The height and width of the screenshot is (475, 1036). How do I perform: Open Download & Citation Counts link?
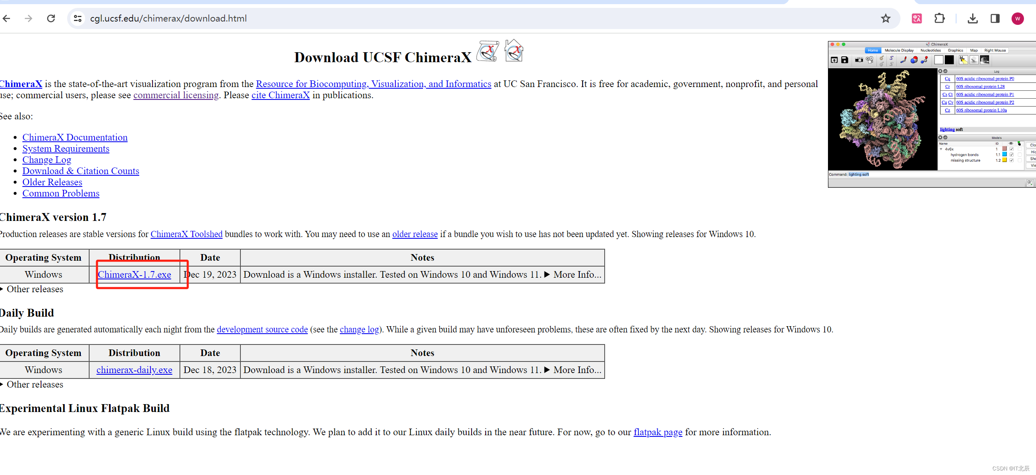point(81,171)
